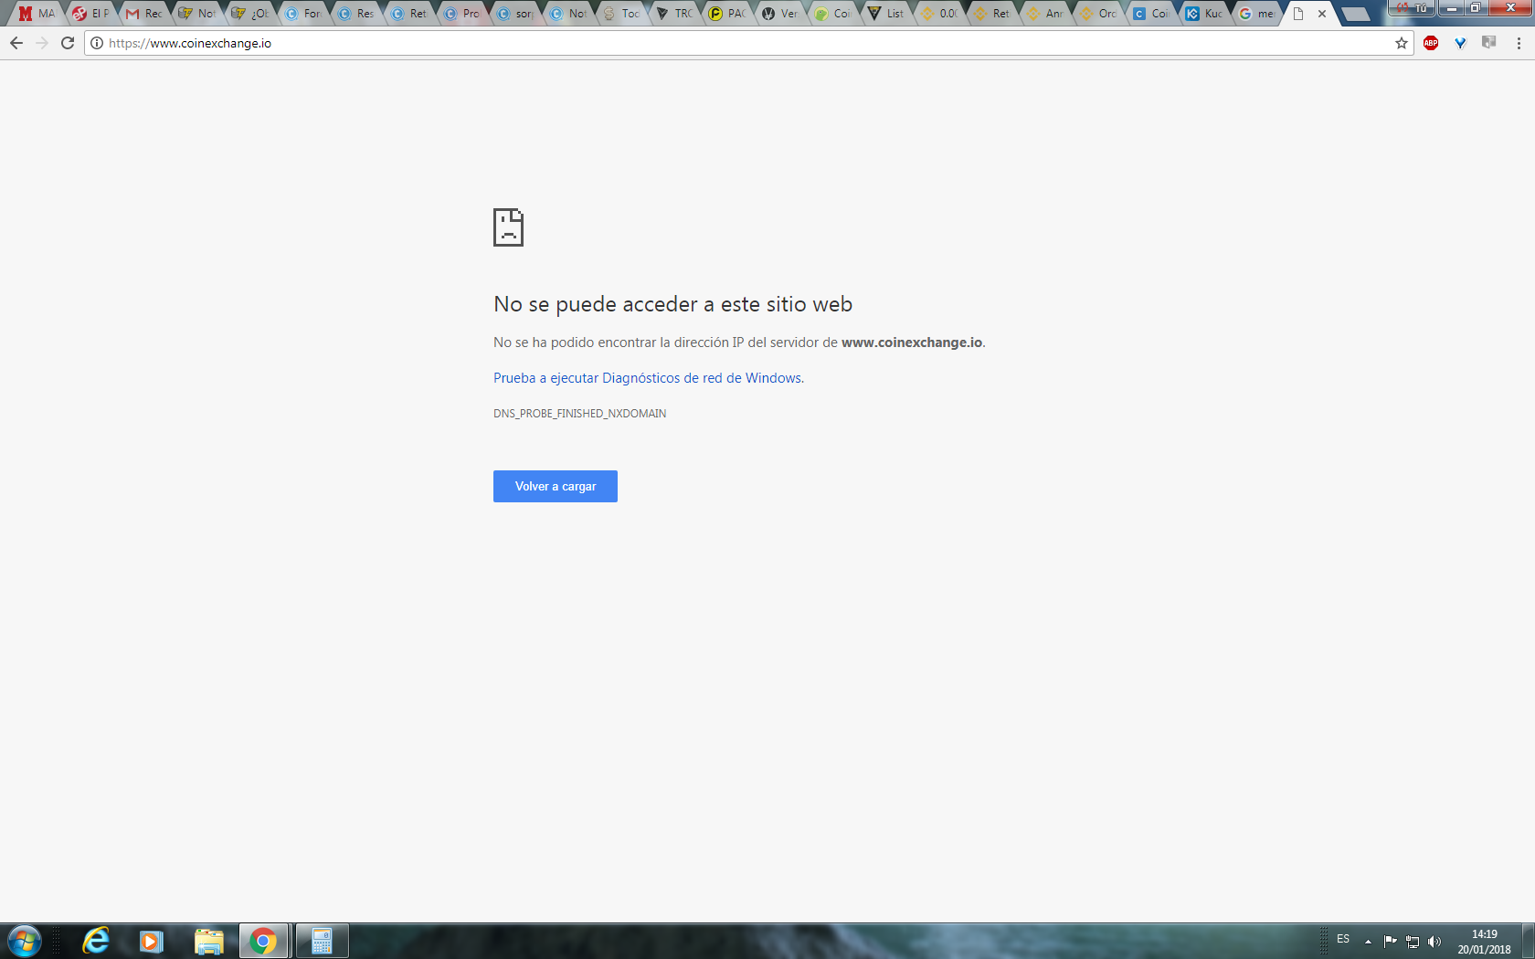Switch to the Marca 'MA' tab
Screen dimensions: 1535x959
click(37, 14)
